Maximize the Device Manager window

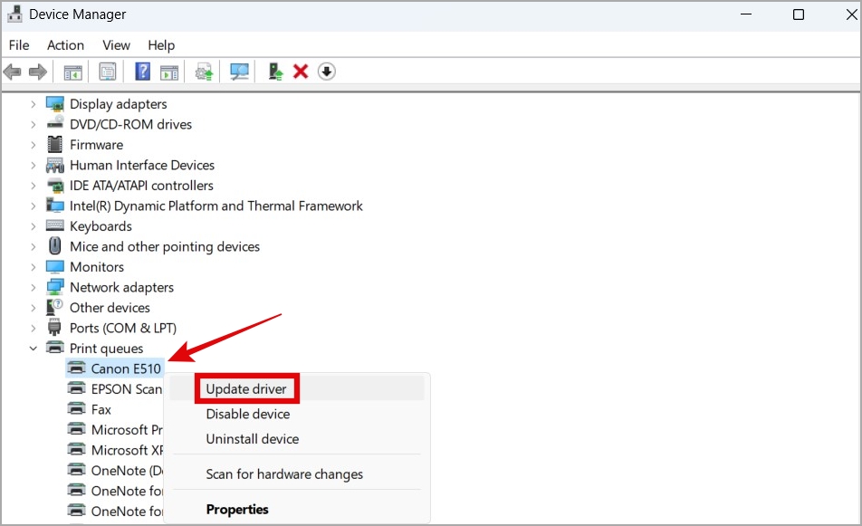(799, 14)
